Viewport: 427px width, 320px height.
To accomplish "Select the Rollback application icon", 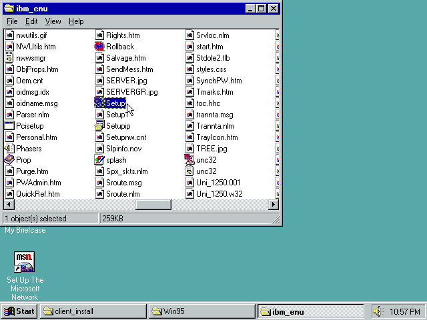I will coord(99,47).
